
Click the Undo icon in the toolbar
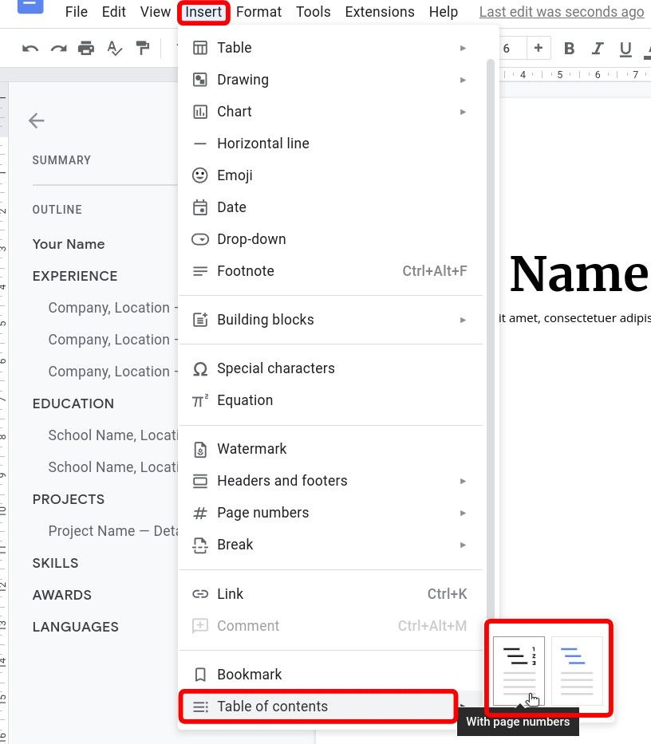pos(30,48)
